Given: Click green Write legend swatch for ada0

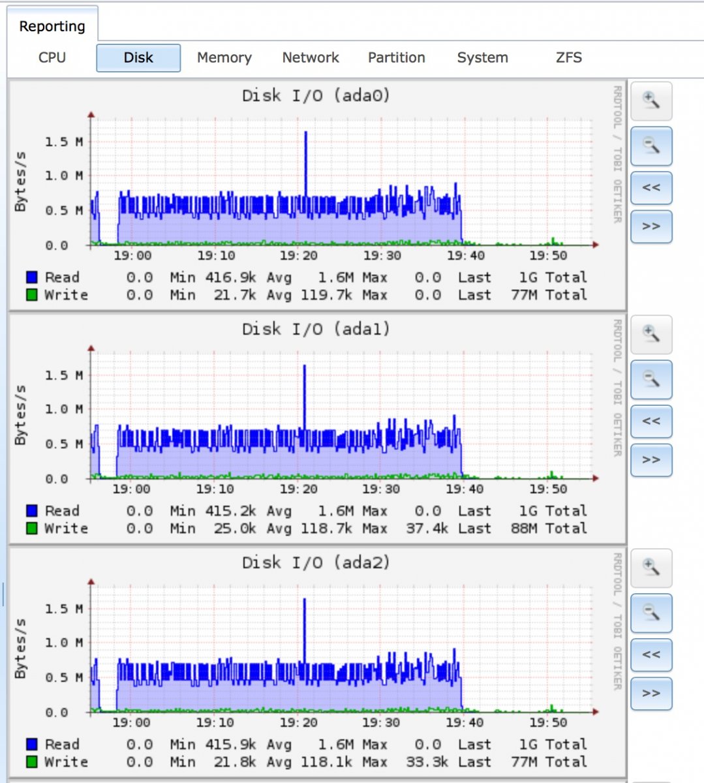Looking at the screenshot, I should tap(31, 295).
